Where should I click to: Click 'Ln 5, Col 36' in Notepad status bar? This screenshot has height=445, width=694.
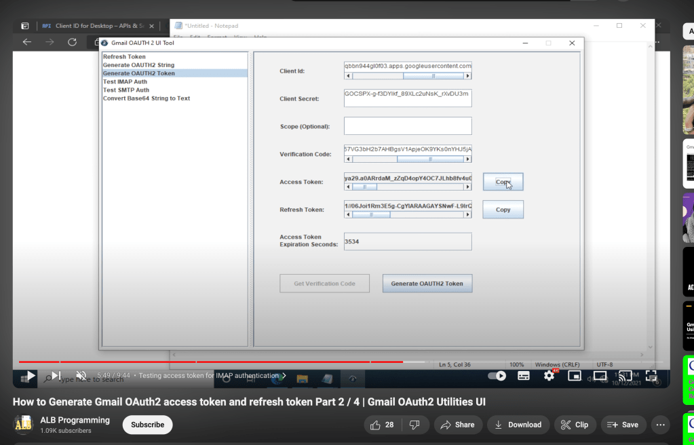455,364
